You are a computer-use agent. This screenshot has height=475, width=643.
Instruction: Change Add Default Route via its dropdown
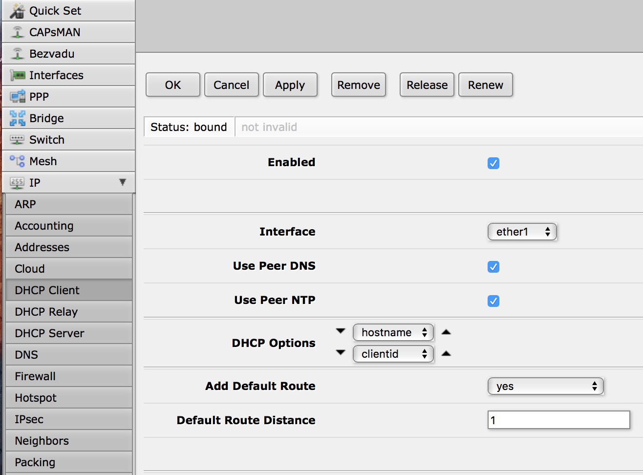click(545, 386)
